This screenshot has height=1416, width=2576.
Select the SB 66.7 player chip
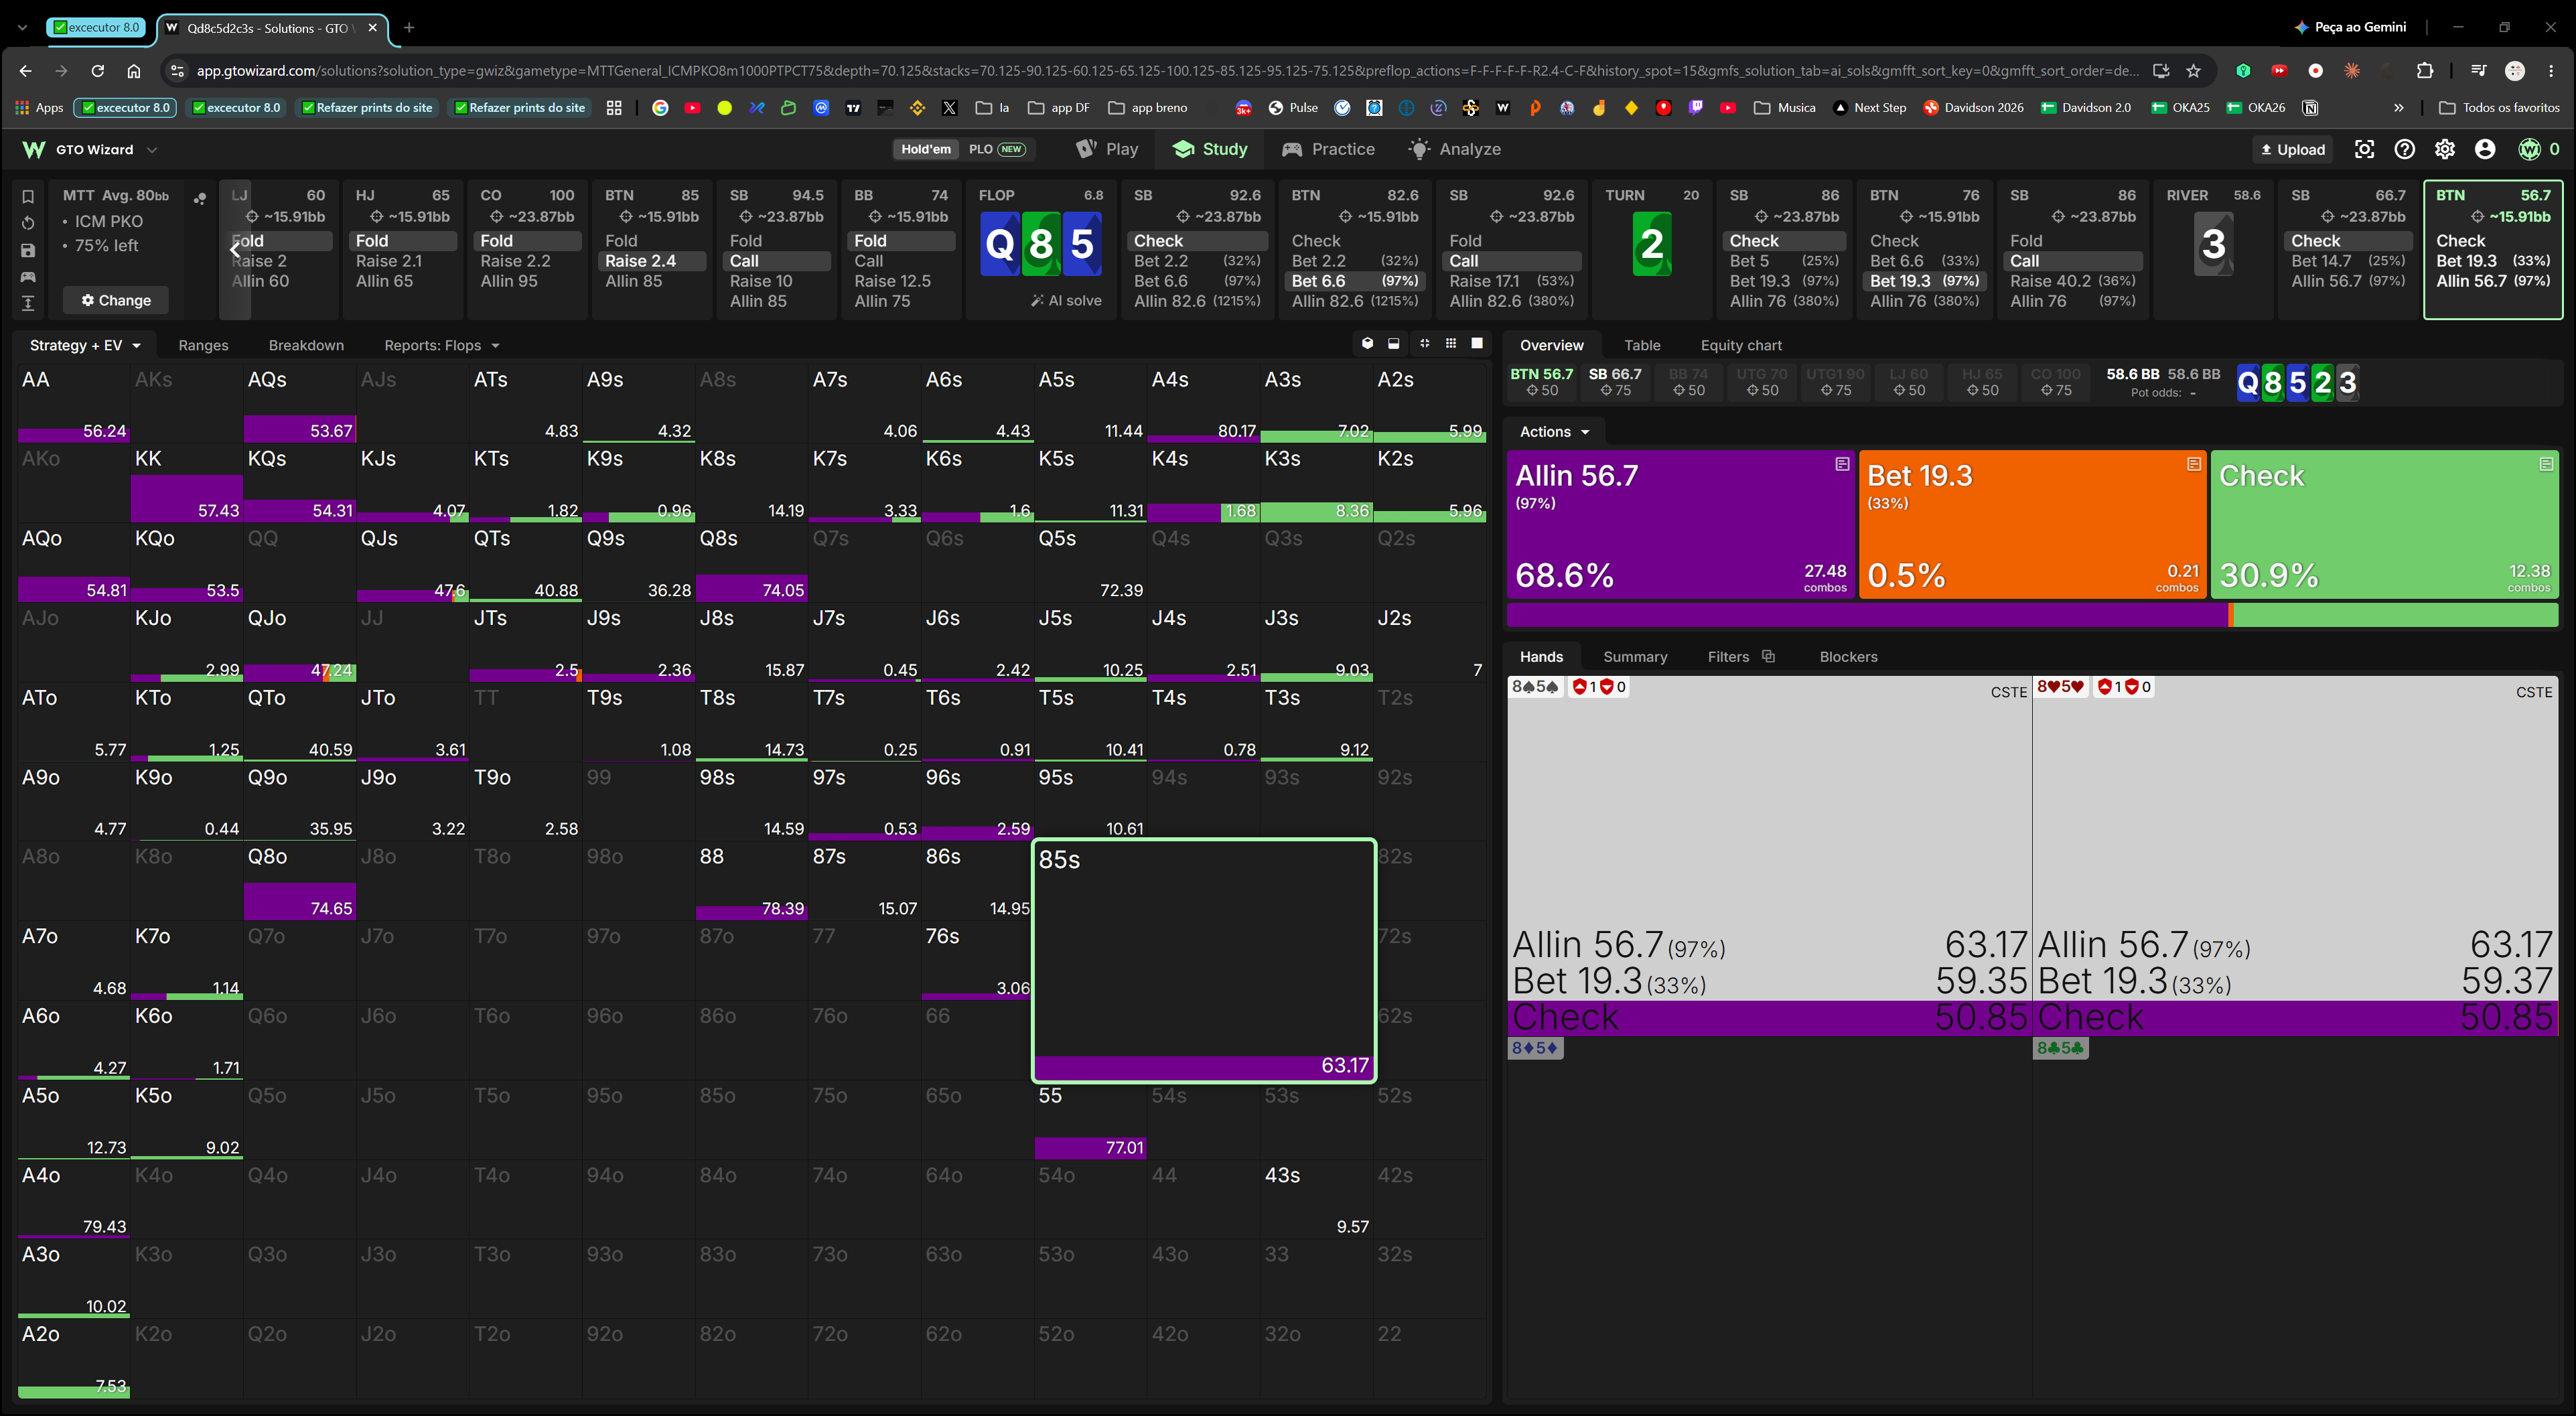click(x=1614, y=381)
